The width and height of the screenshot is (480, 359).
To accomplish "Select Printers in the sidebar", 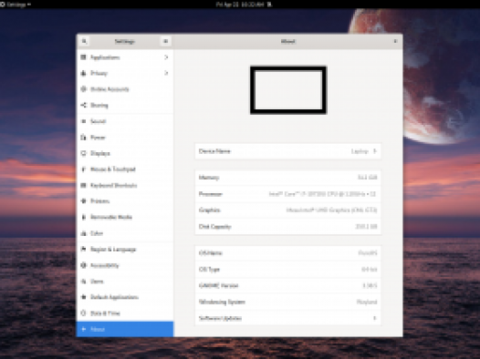I will coord(125,201).
